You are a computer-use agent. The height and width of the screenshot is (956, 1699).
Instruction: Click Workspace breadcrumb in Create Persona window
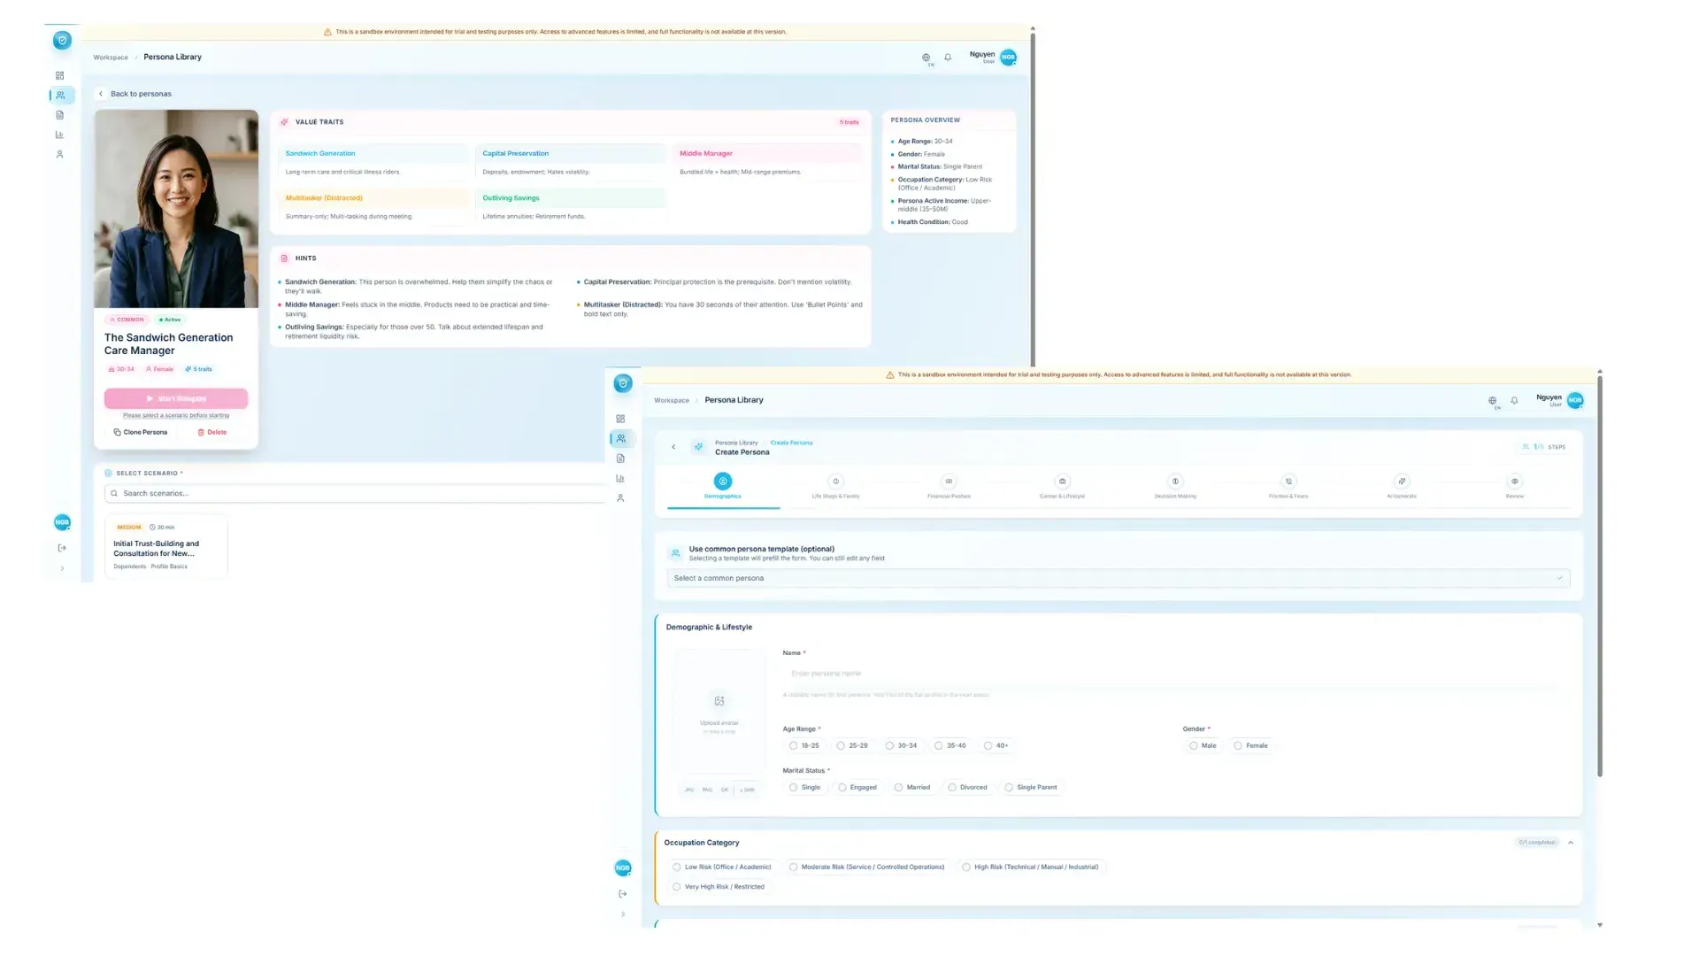coord(672,401)
